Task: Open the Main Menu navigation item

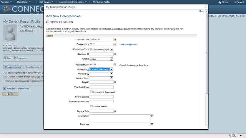Action: coord(24,2)
